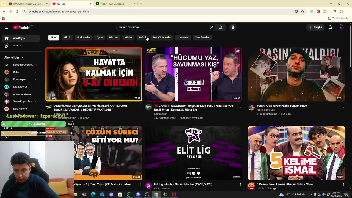Click the Burak Barış Stili channel avatar
352x198 pixels.
[251, 107]
